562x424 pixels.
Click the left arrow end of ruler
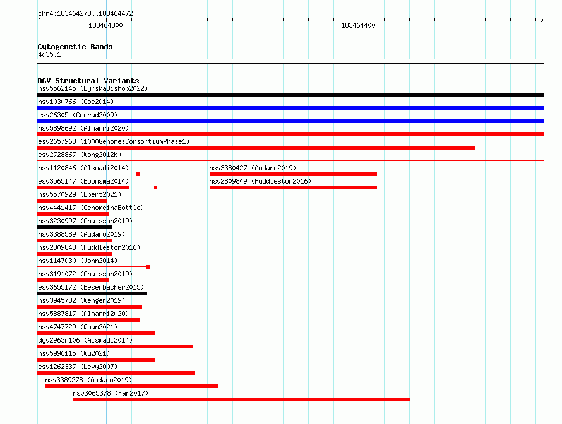[39, 20]
